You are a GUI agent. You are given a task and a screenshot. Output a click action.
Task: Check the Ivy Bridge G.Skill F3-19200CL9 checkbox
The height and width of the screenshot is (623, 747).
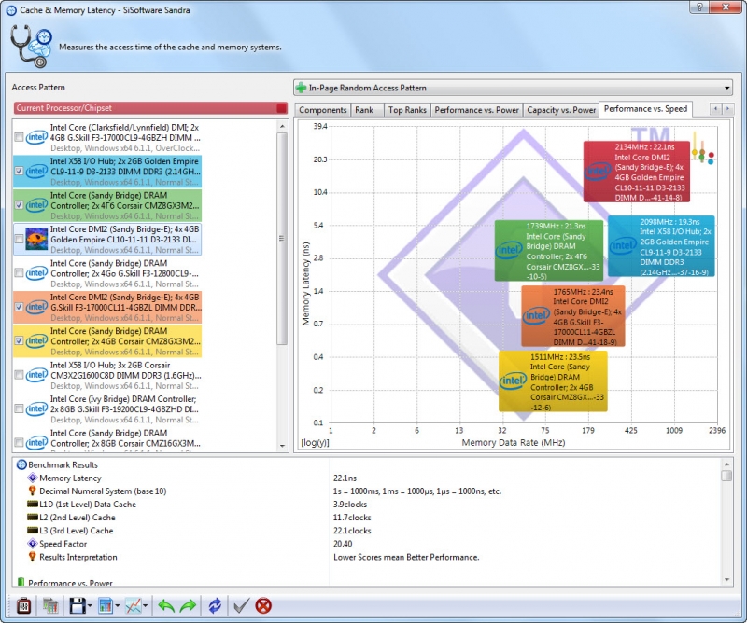click(x=19, y=408)
